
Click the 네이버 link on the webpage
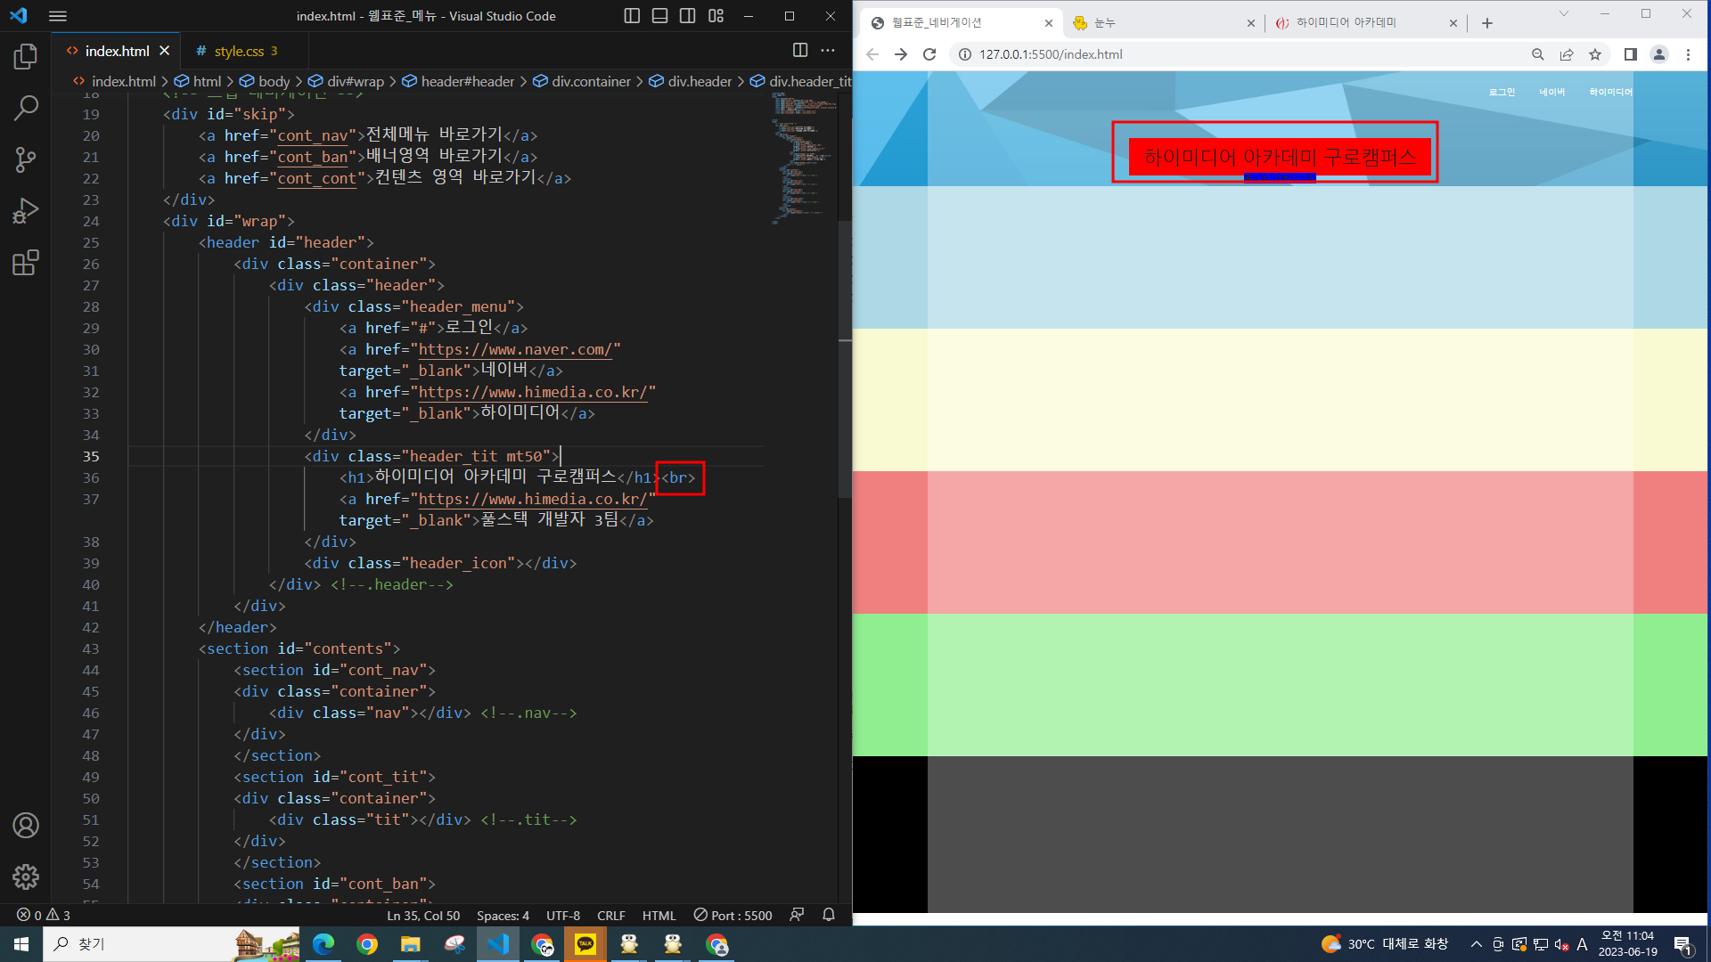click(1551, 92)
